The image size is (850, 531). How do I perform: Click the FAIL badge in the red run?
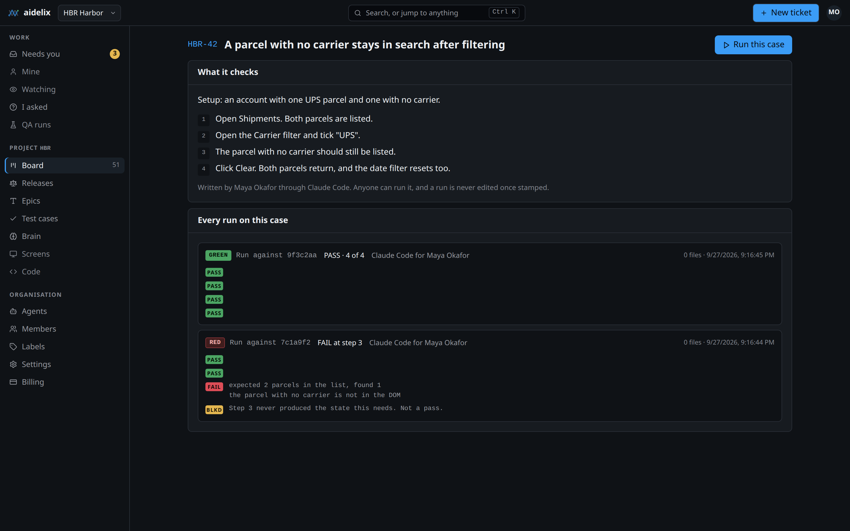(214, 387)
